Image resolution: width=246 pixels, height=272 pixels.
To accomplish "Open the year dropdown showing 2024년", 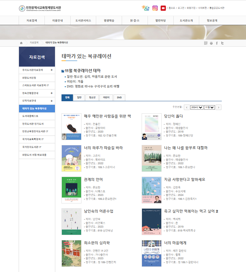I will click(x=197, y=107).
